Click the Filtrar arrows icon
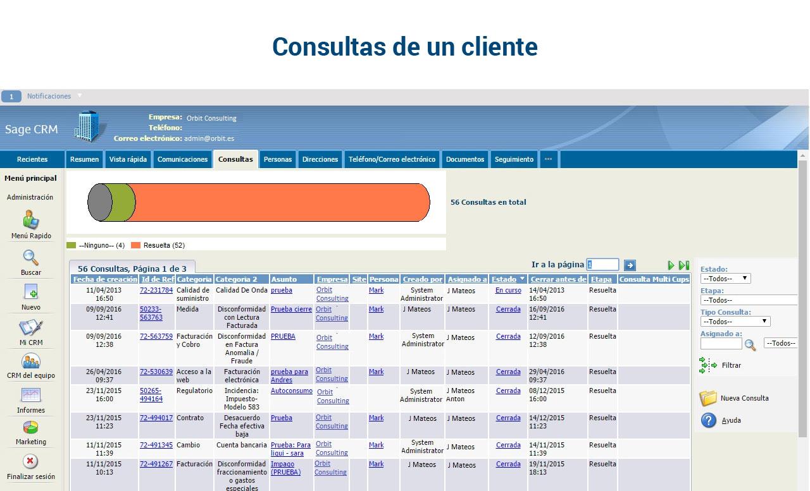This screenshot has height=491, width=810. (708, 365)
